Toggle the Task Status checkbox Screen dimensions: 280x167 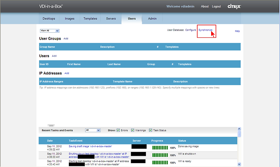coord(150,130)
